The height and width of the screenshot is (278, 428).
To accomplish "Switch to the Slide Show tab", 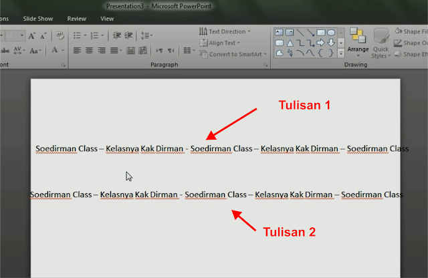I will click(38, 19).
